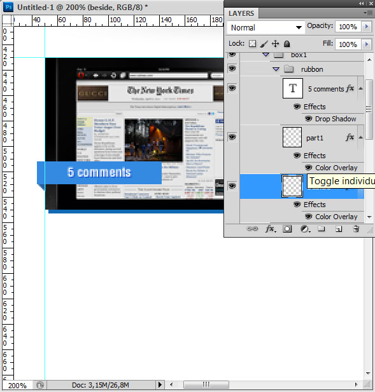Click the status bar preview icon near zoom
Screen dimensions: 375x392
click(x=40, y=385)
